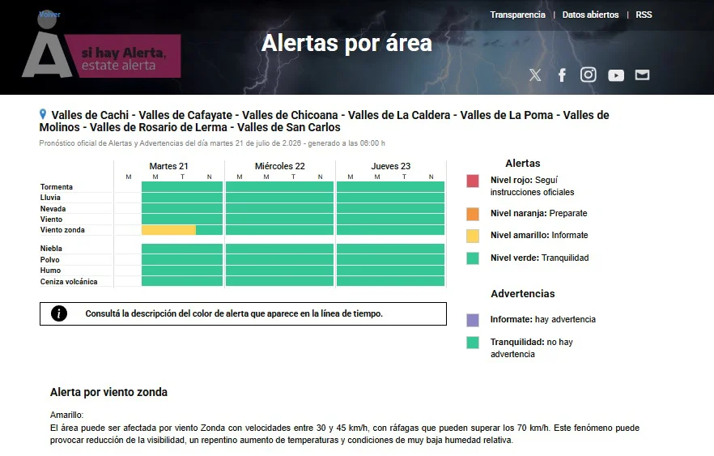Click the Nevada row label
Image resolution: width=714 pixels, height=456 pixels.
[x=53, y=209]
